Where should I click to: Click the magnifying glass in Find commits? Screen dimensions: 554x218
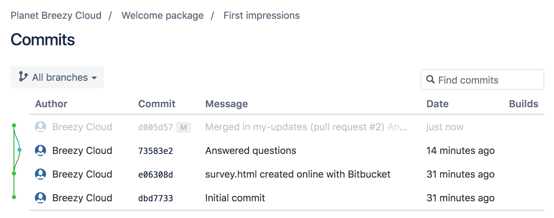coord(431,79)
